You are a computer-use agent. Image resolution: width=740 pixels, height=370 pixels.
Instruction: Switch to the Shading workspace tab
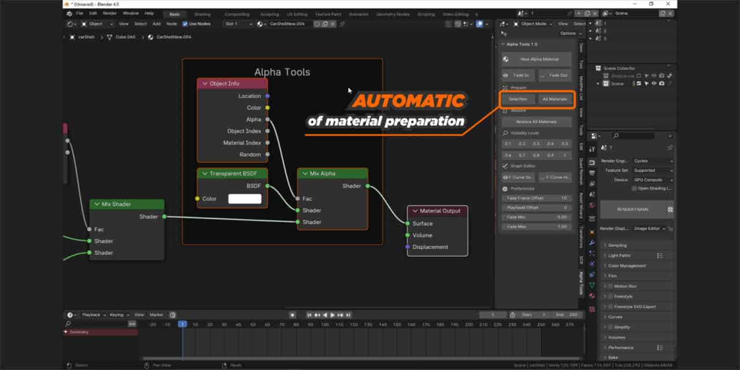tap(202, 14)
